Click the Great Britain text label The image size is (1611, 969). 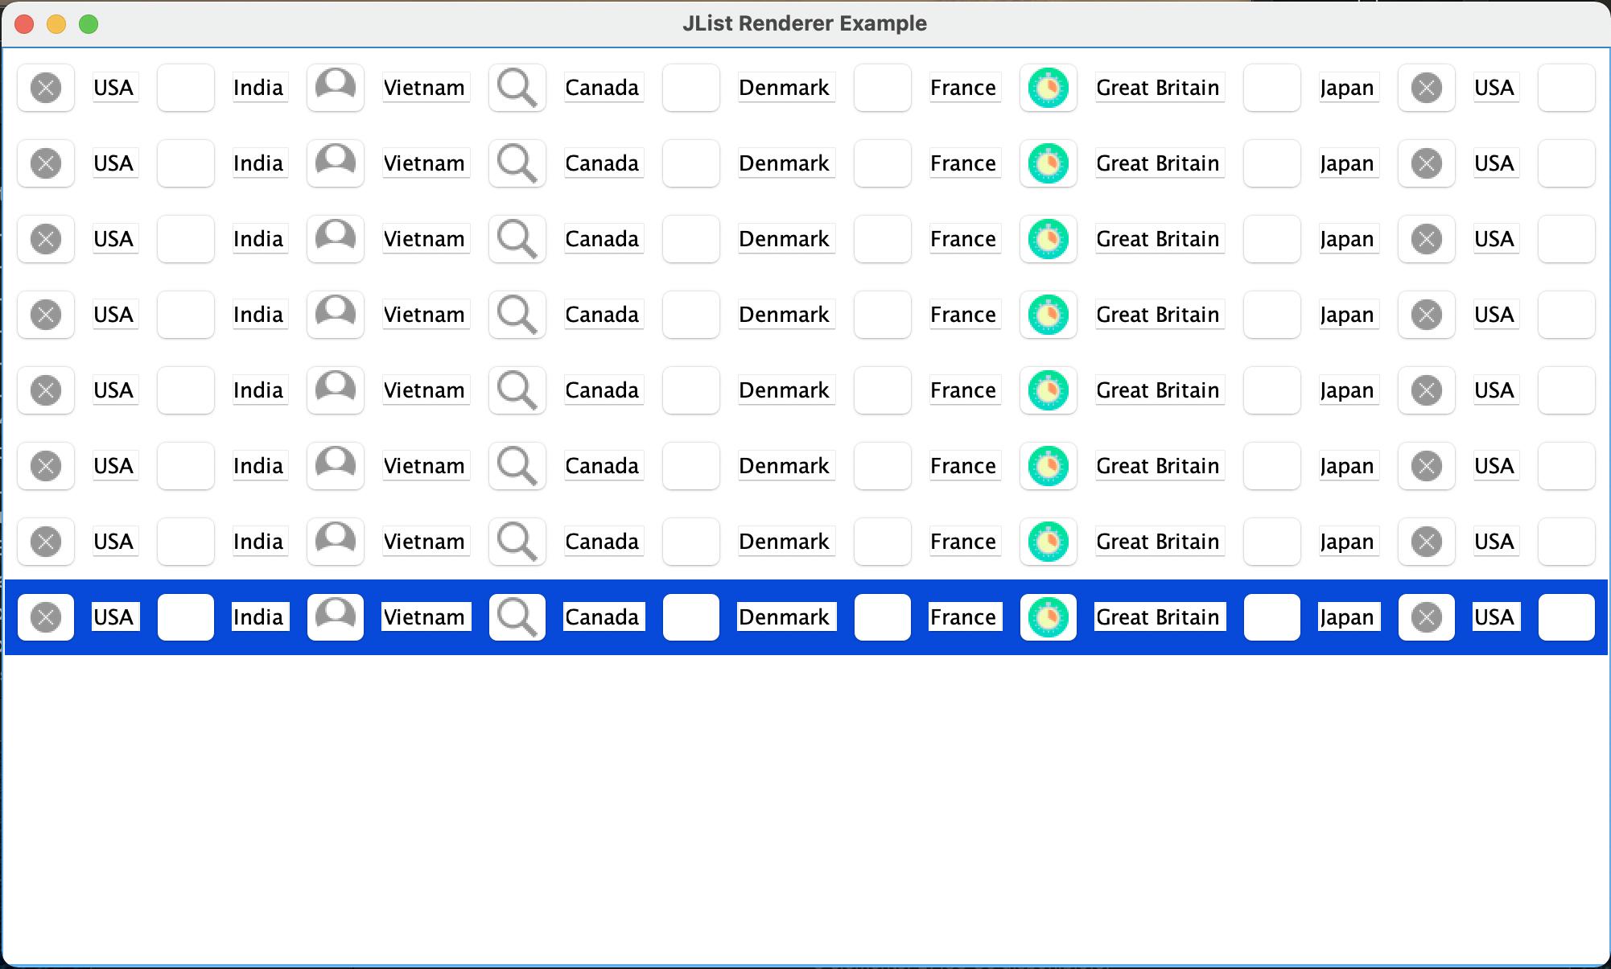pos(1159,87)
